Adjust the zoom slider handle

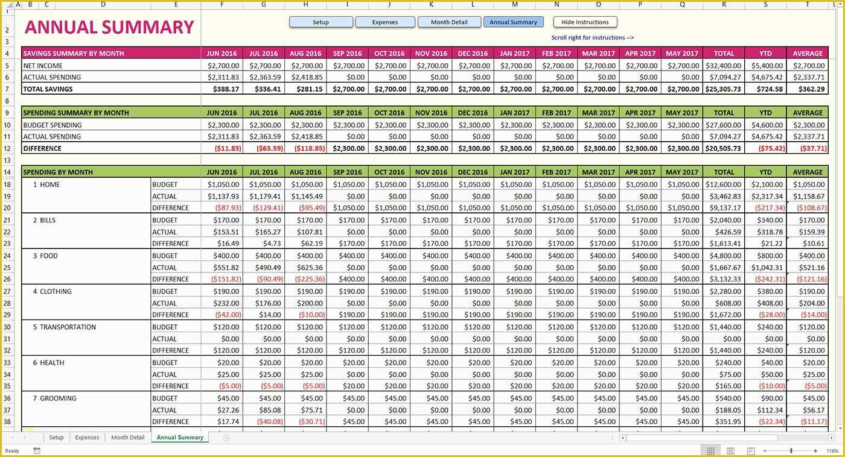pos(791,451)
